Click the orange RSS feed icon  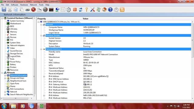point(122,9)
